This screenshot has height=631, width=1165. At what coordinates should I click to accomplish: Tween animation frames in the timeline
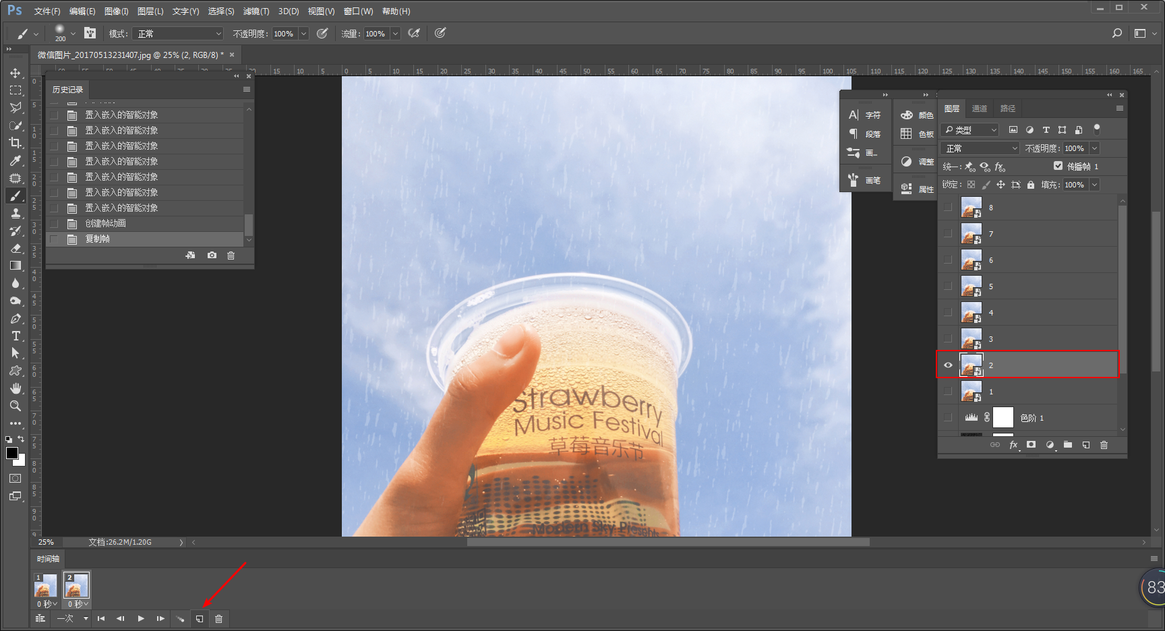pyautogui.click(x=180, y=618)
